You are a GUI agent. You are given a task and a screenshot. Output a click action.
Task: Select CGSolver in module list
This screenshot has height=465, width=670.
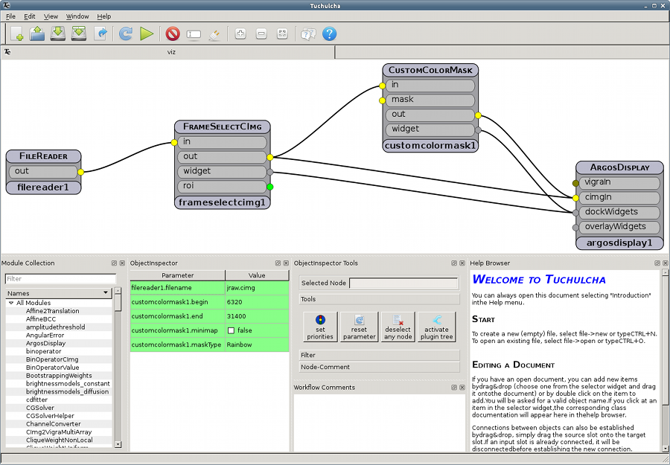(x=39, y=408)
